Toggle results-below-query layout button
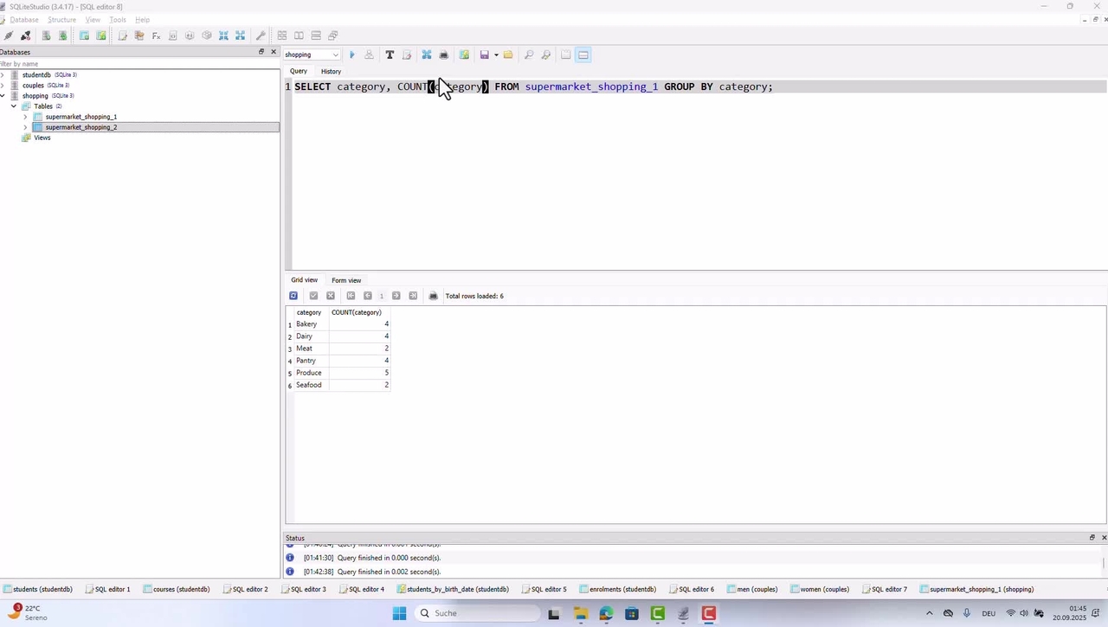Image resolution: width=1108 pixels, height=627 pixels. pos(583,54)
